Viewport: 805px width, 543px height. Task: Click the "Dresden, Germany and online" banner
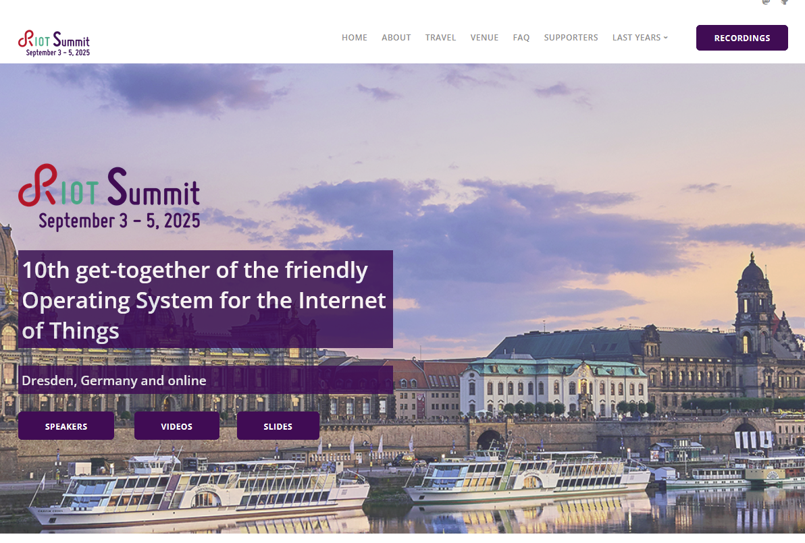tap(205, 380)
